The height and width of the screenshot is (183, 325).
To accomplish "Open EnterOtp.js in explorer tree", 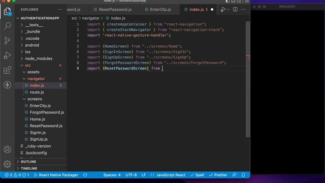I will [x=40, y=106].
